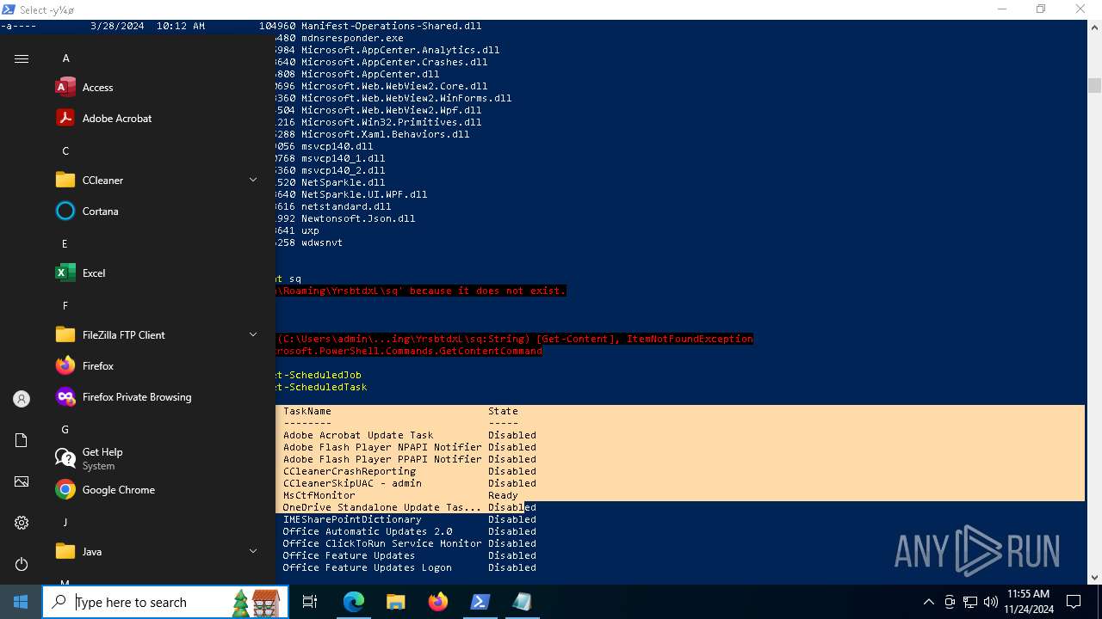Expand the Java folder chevron
Image resolution: width=1102 pixels, height=619 pixels.
tap(253, 551)
